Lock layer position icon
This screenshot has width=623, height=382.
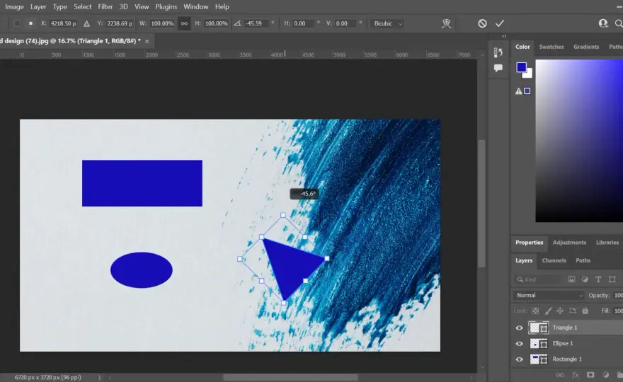[x=560, y=311]
